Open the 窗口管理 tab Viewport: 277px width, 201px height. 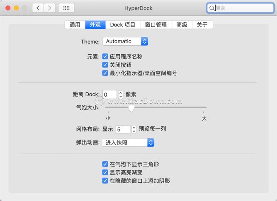click(x=156, y=25)
